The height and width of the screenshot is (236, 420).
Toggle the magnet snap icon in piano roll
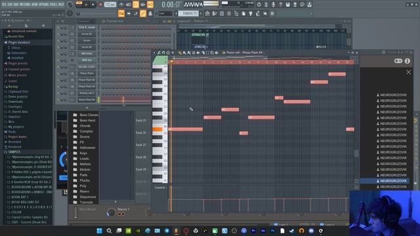click(x=163, y=52)
